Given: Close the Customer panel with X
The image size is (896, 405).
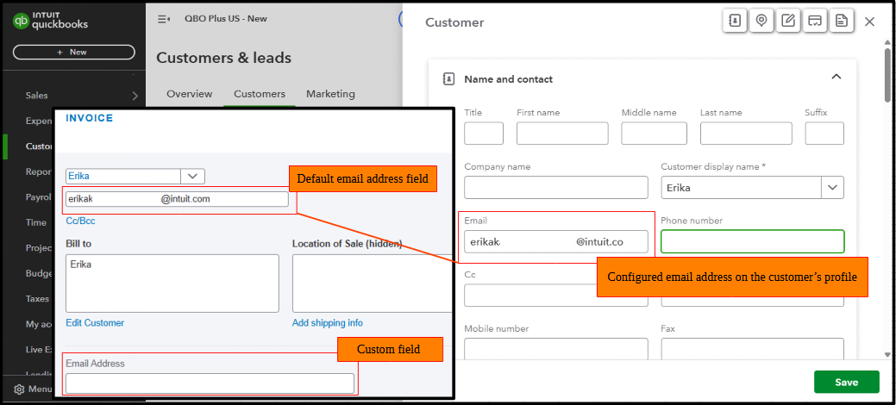Looking at the screenshot, I should 870,22.
